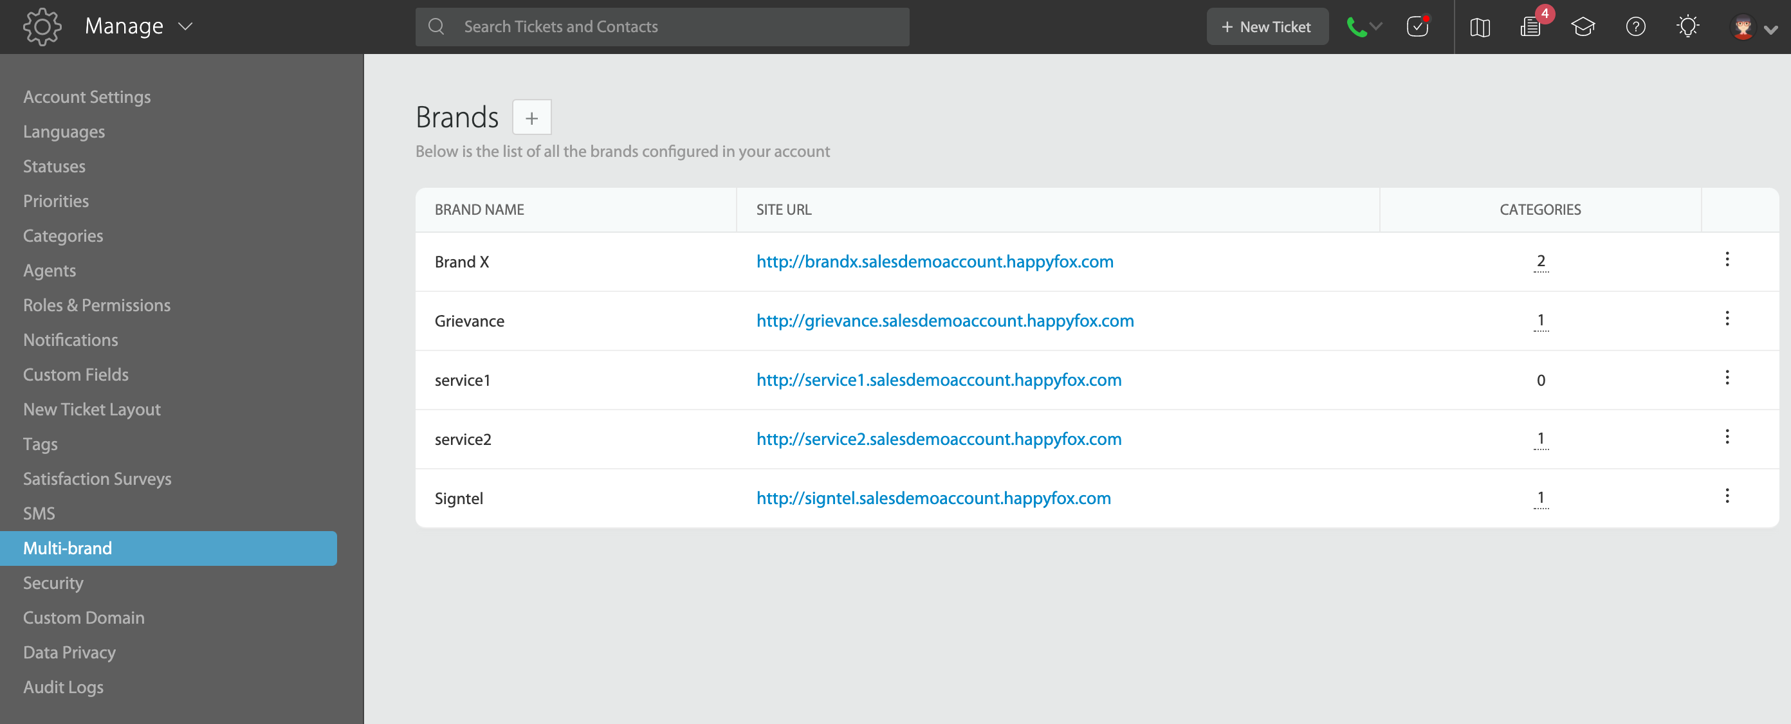Click the New Ticket button
Image resolution: width=1791 pixels, height=724 pixels.
[x=1267, y=26]
